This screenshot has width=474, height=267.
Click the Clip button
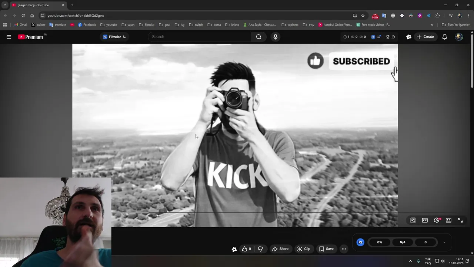coord(304,249)
